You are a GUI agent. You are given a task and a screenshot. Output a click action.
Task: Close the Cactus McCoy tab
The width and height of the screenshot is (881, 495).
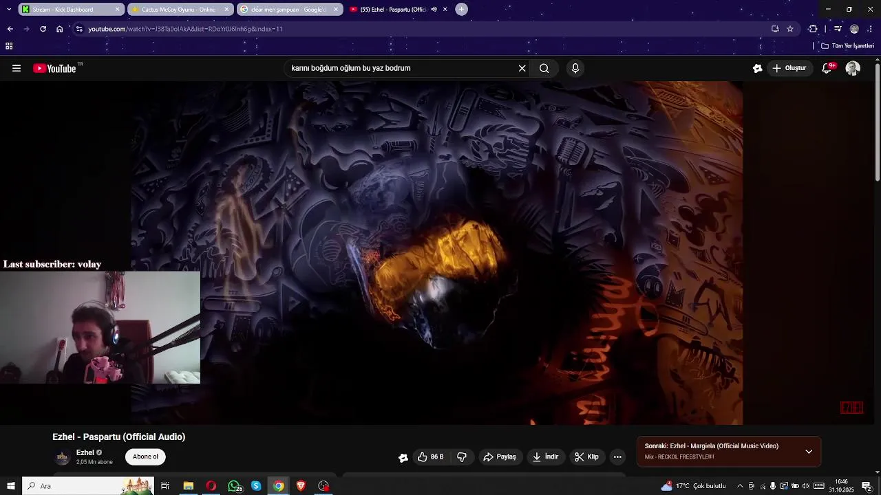[x=226, y=10]
